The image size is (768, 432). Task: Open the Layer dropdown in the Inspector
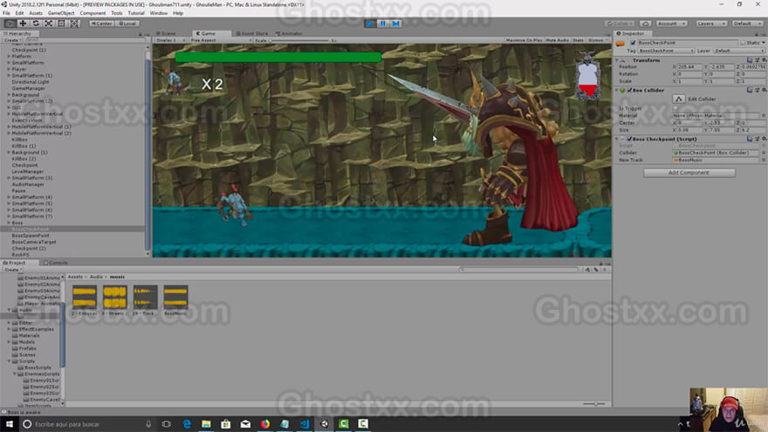pos(738,51)
